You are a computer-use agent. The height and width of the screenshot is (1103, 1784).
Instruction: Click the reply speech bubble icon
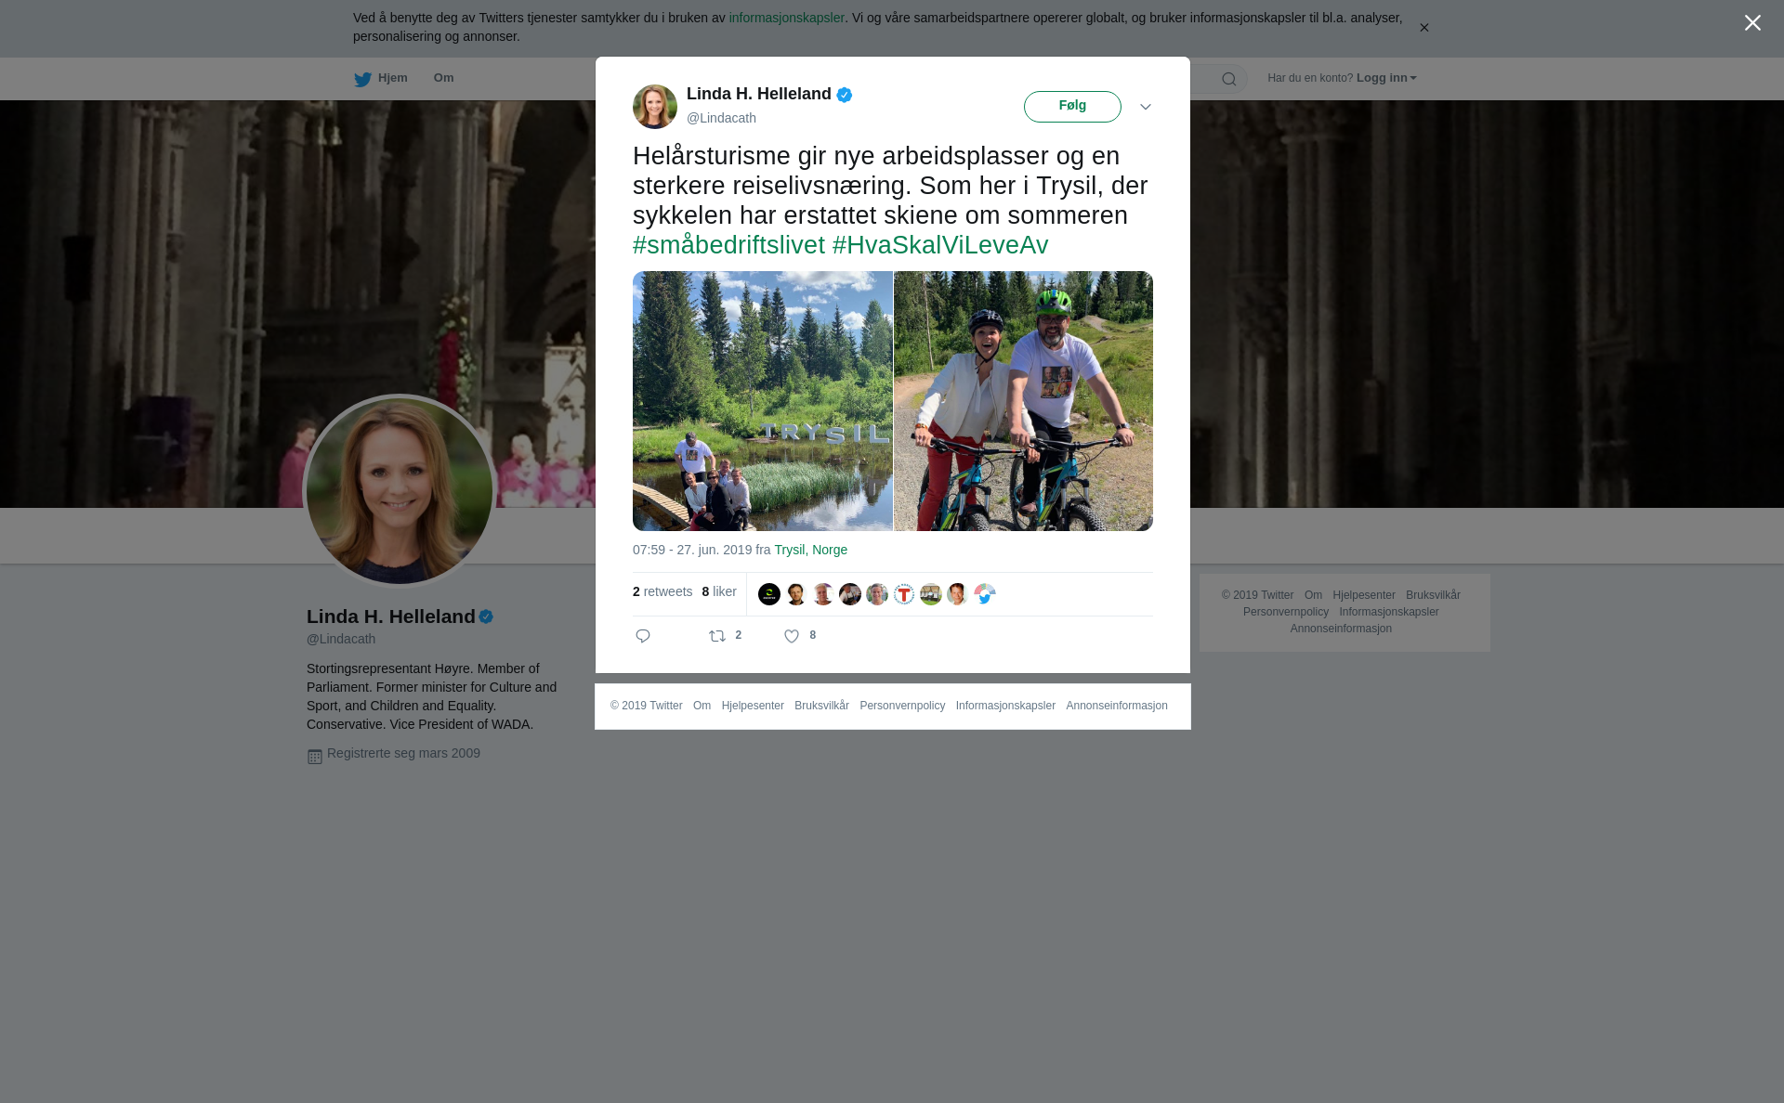[643, 636]
